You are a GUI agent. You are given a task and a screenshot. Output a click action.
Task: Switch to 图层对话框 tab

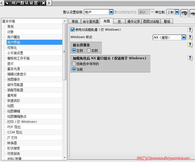tap(151, 21)
